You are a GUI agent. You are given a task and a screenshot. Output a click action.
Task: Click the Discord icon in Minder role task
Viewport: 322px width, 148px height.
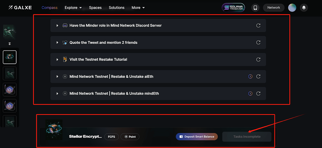click(65, 25)
